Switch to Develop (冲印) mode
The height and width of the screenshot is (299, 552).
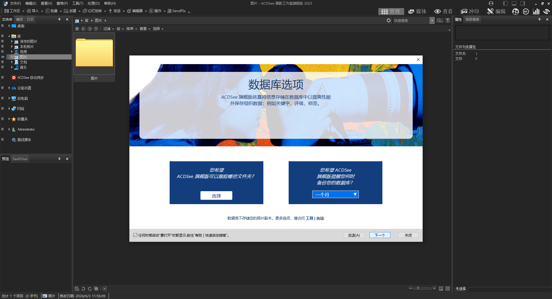(470, 11)
